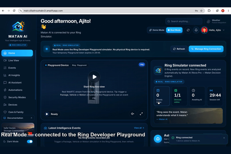
Task: Open the Home page in sidebar
Action: click(17, 53)
